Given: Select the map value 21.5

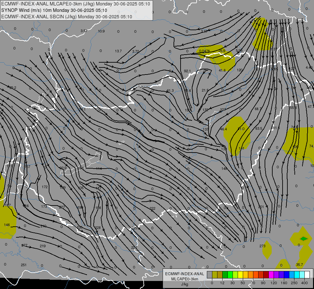Looking at the screenshot, I should pyautogui.click(x=205, y=91).
